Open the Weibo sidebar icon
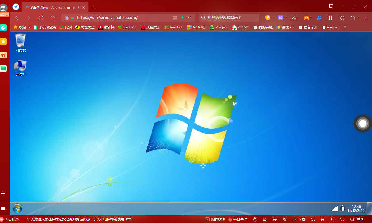The image size is (372, 223). 3,55
